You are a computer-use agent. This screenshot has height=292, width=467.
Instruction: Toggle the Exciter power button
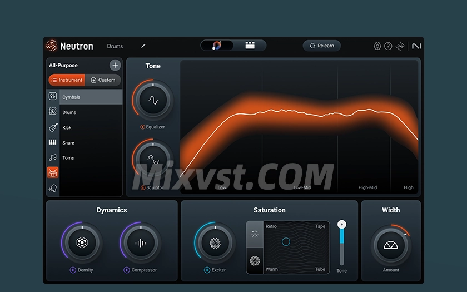[x=207, y=270]
